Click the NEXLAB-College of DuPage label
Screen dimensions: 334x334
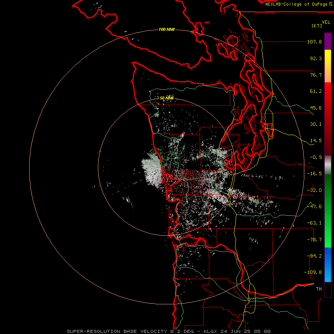[298, 4]
